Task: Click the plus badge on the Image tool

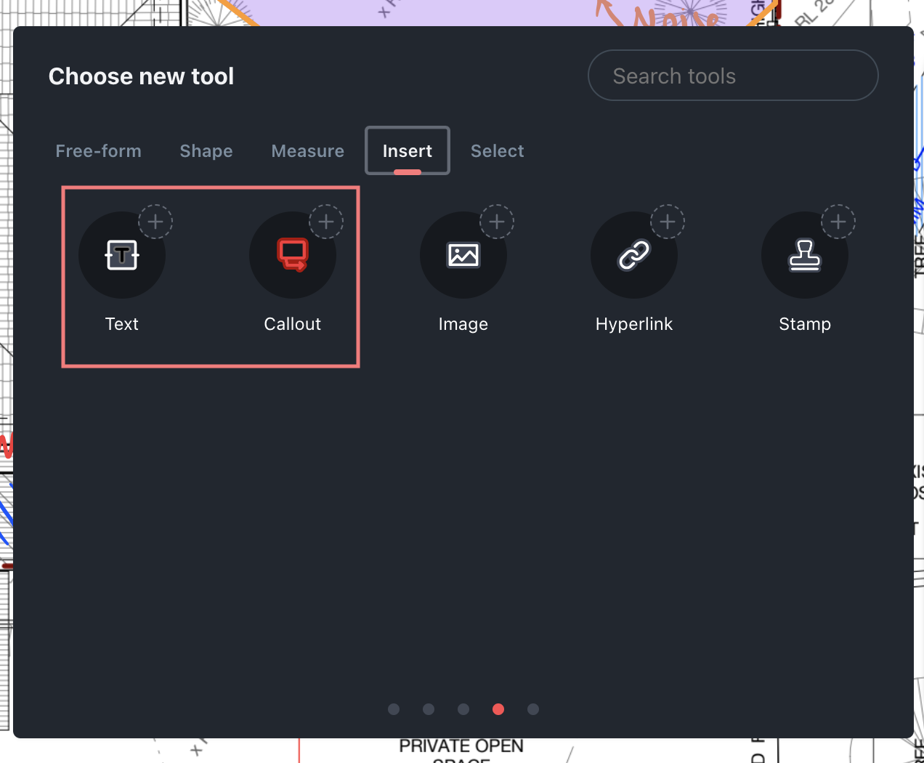Action: coord(497,222)
